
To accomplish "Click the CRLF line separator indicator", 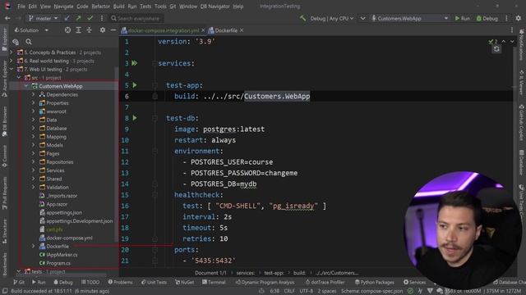I will point(289,291).
